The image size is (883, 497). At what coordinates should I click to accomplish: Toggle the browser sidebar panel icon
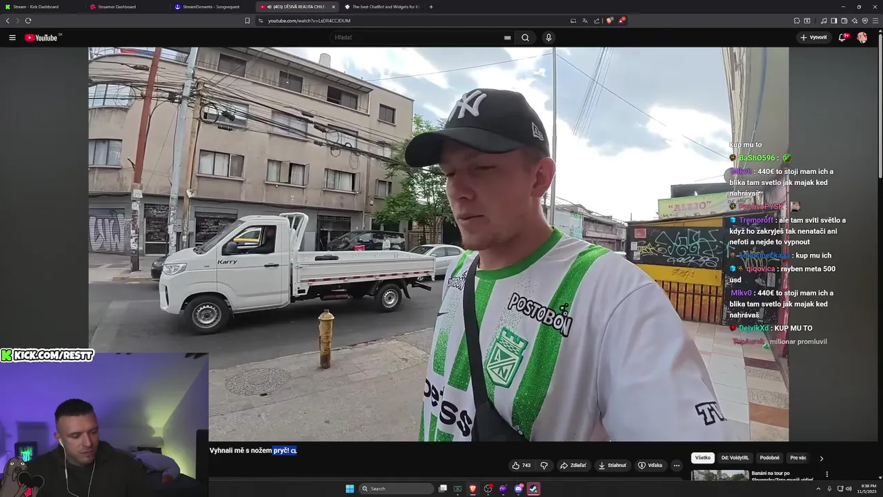pos(833,21)
